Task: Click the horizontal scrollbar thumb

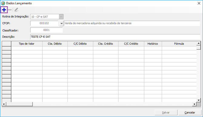Action: pyautogui.click(x=19, y=104)
